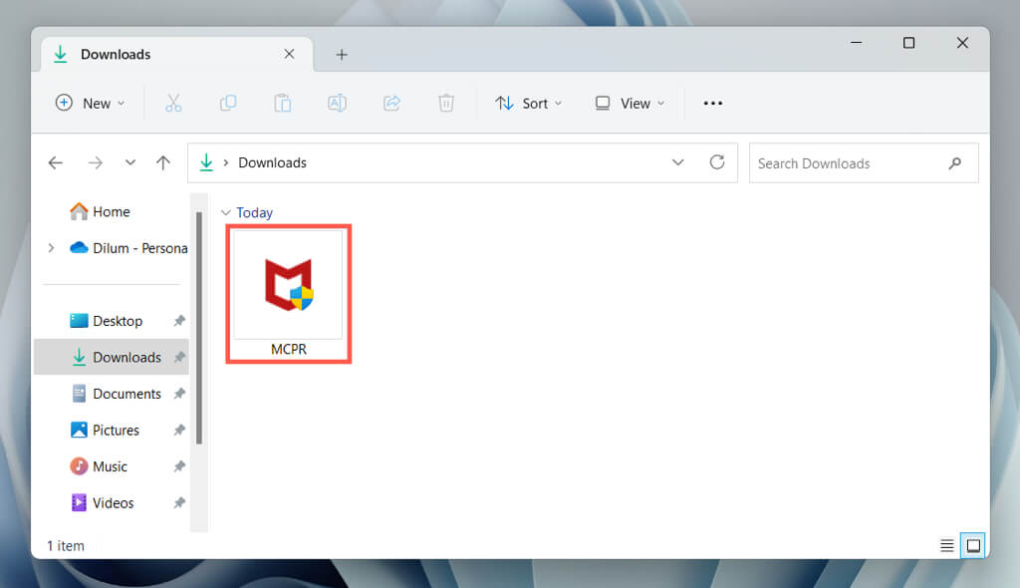Select Downloads in navigation pane
This screenshot has width=1020, height=588.
[x=112, y=357]
